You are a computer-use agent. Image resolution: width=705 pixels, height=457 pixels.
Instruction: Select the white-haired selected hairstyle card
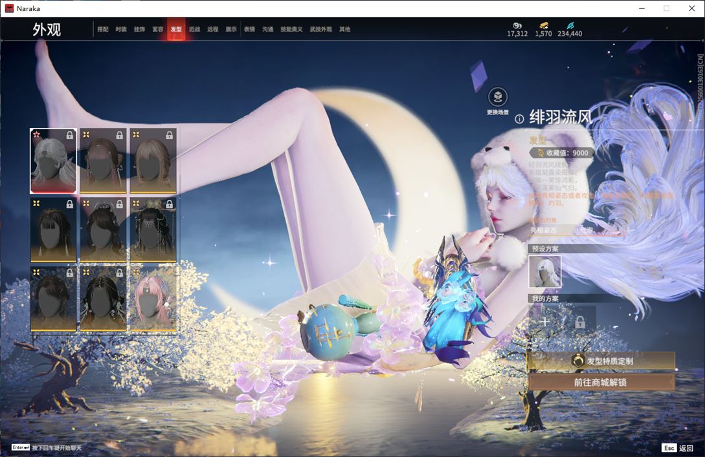click(x=53, y=161)
